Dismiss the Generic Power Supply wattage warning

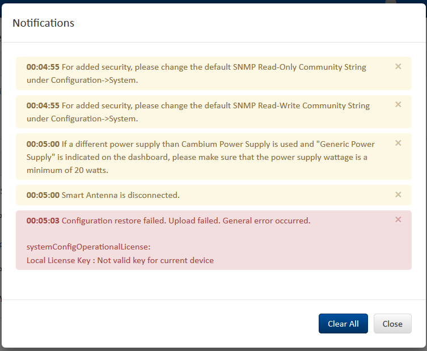tap(398, 143)
